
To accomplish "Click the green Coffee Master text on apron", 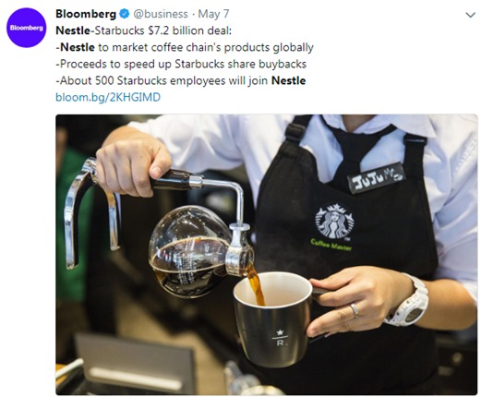I will (x=331, y=245).
